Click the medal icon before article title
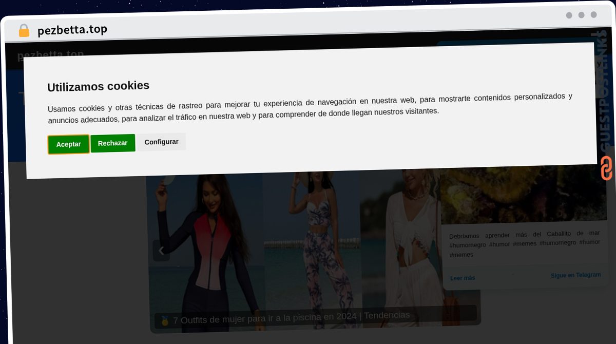Viewport: 616px width, 344px height. pos(165,321)
